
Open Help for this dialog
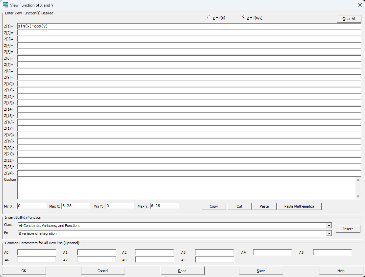341,271
